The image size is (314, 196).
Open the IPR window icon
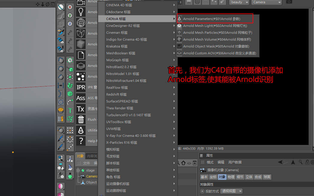(81, 87)
